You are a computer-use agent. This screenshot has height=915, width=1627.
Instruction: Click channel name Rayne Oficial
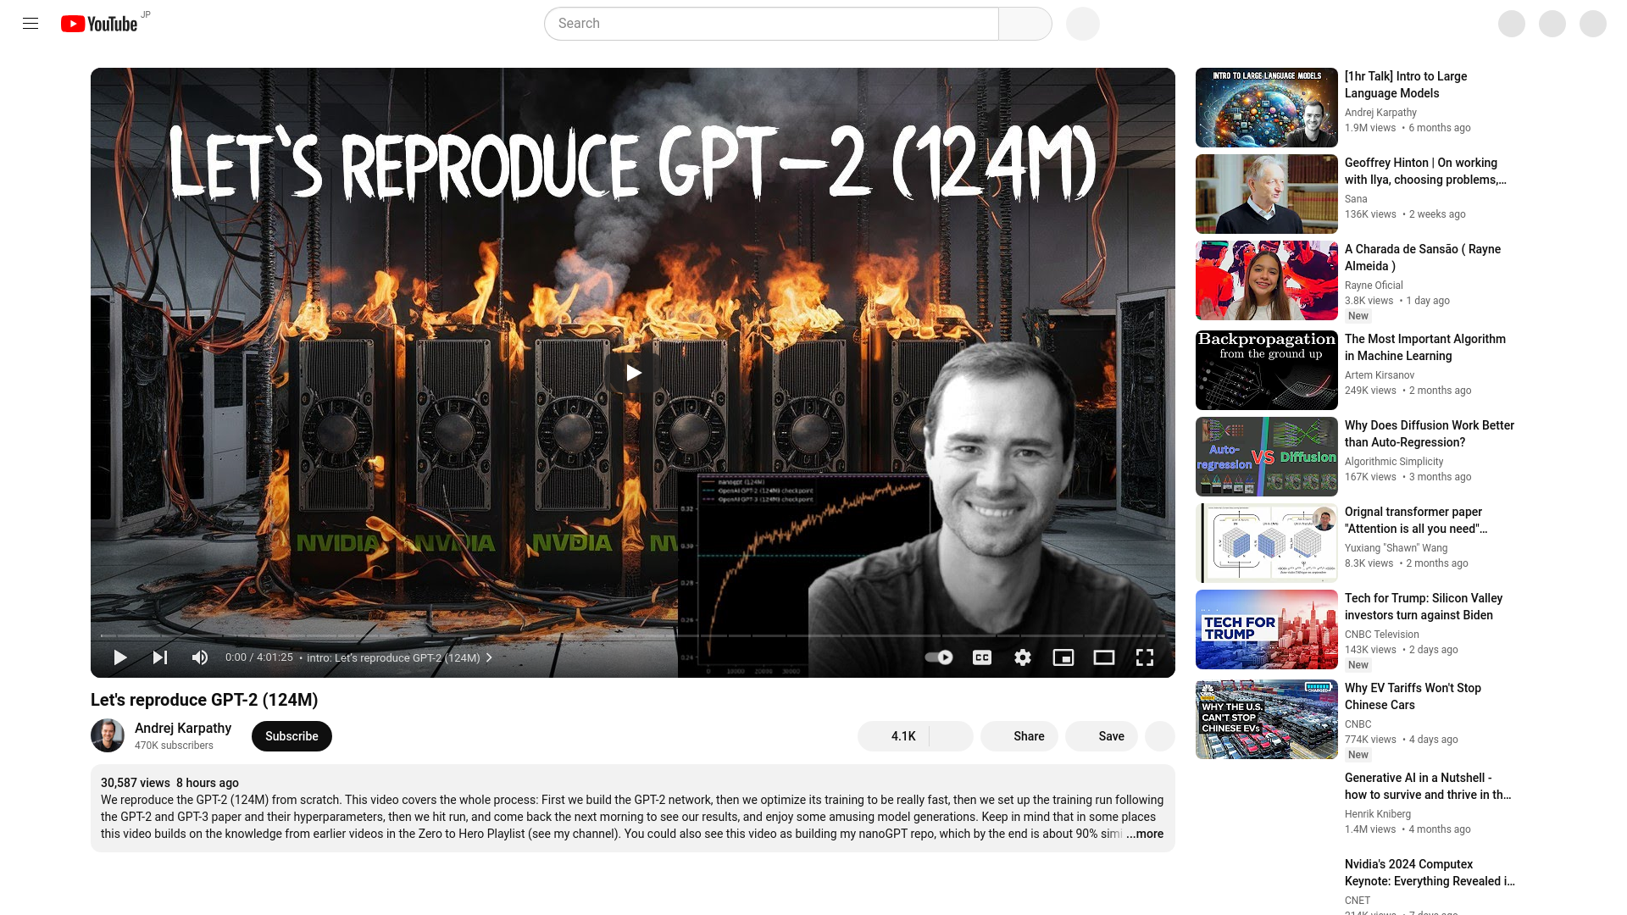tap(1374, 286)
